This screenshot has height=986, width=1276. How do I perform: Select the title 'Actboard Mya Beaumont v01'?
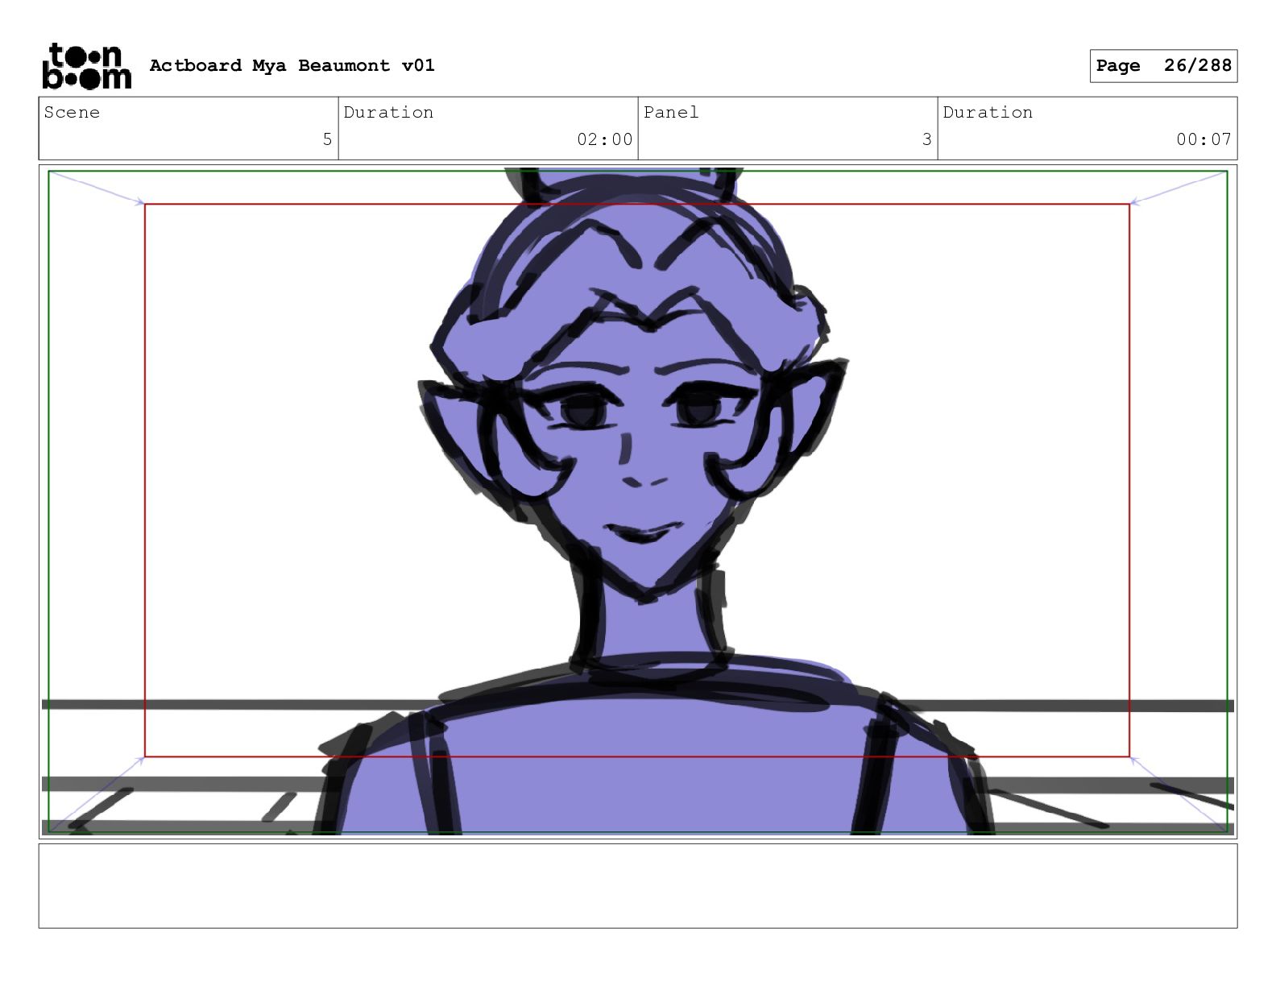[292, 65]
